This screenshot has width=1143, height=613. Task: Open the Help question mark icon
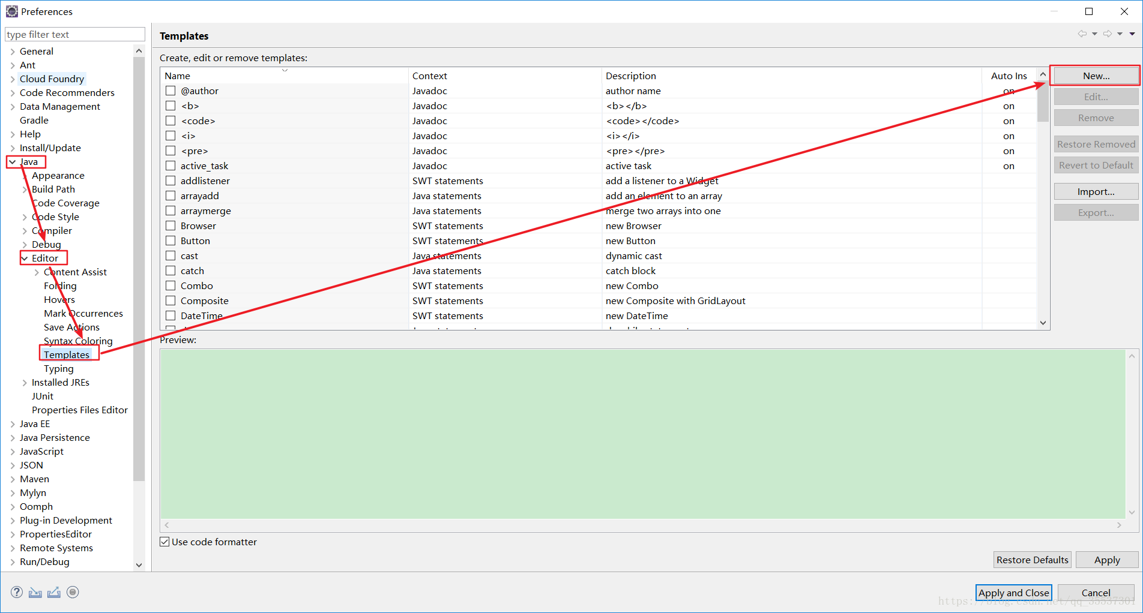17,592
